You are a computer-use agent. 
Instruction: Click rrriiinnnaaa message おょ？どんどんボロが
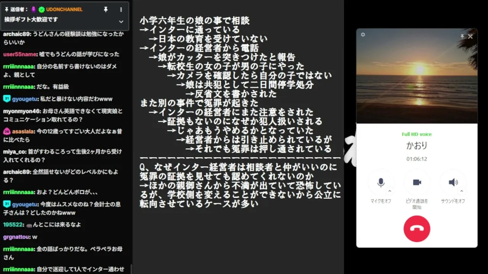pyautogui.click(x=50, y=192)
